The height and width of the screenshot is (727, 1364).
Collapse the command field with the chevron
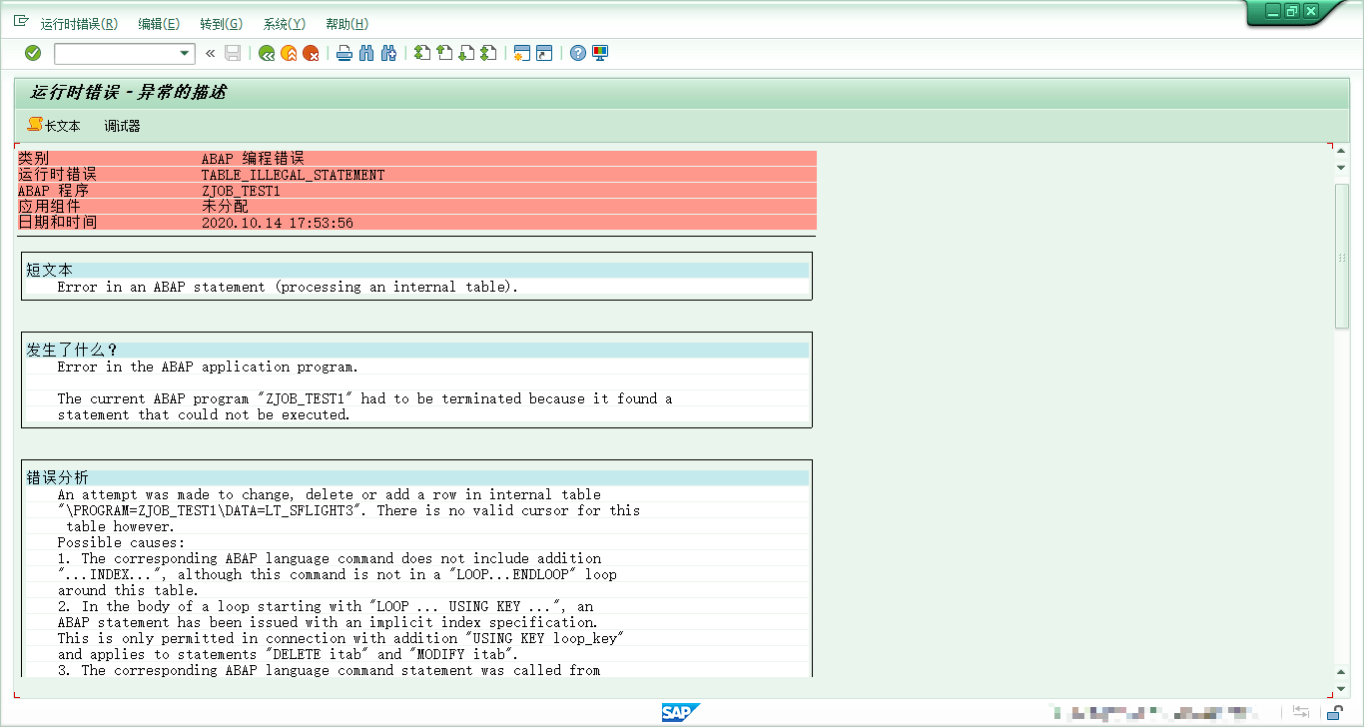click(210, 53)
